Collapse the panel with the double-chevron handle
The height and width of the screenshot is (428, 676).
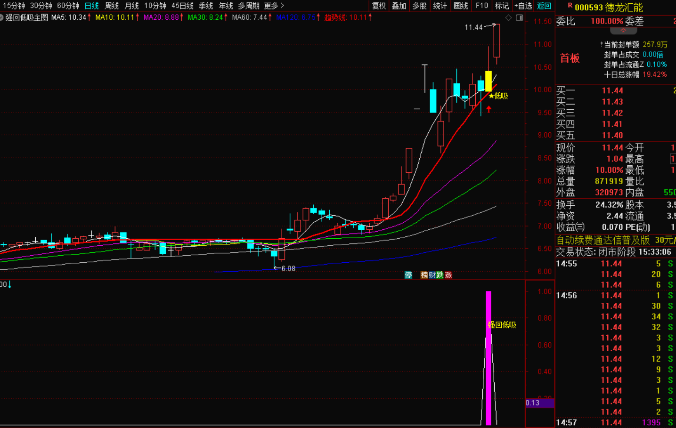click(623, 31)
